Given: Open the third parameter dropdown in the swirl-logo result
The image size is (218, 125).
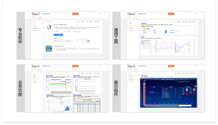Looking at the screenshot, I should [80, 32].
